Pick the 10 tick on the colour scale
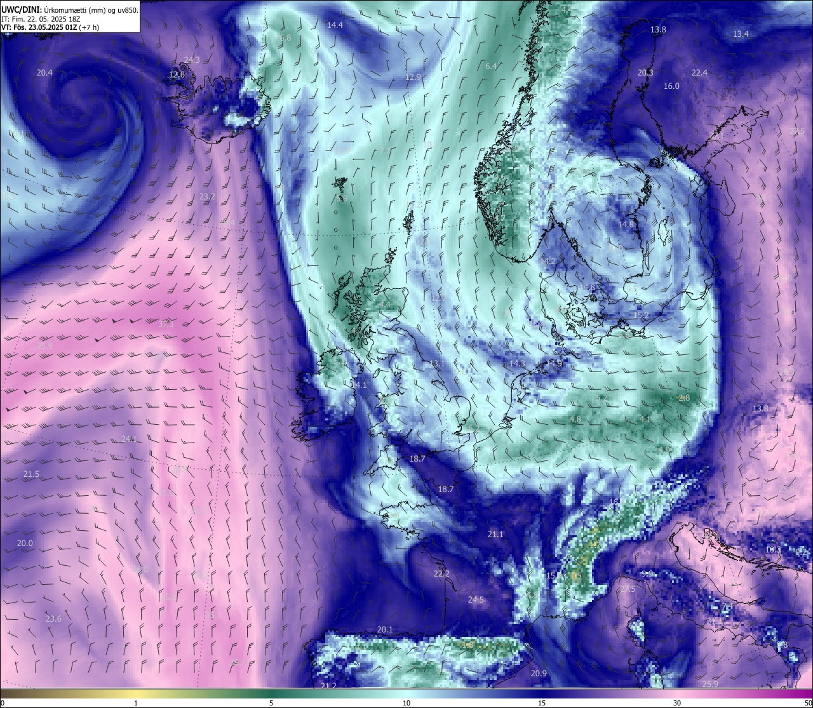 [406, 703]
